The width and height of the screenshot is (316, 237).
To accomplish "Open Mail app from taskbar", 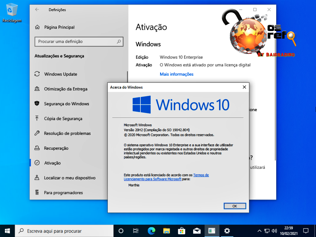I will pos(197,231).
